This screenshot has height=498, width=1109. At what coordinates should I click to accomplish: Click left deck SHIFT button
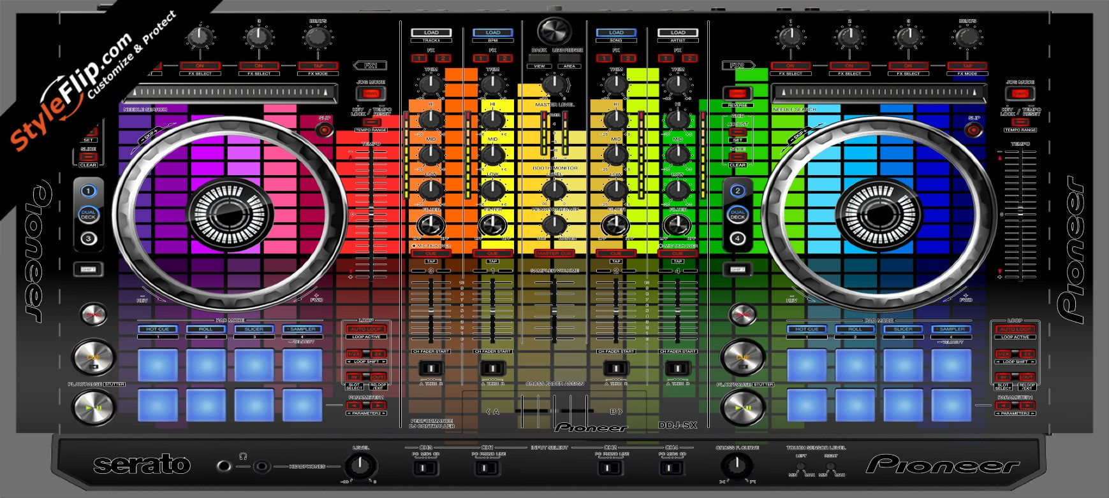[89, 269]
